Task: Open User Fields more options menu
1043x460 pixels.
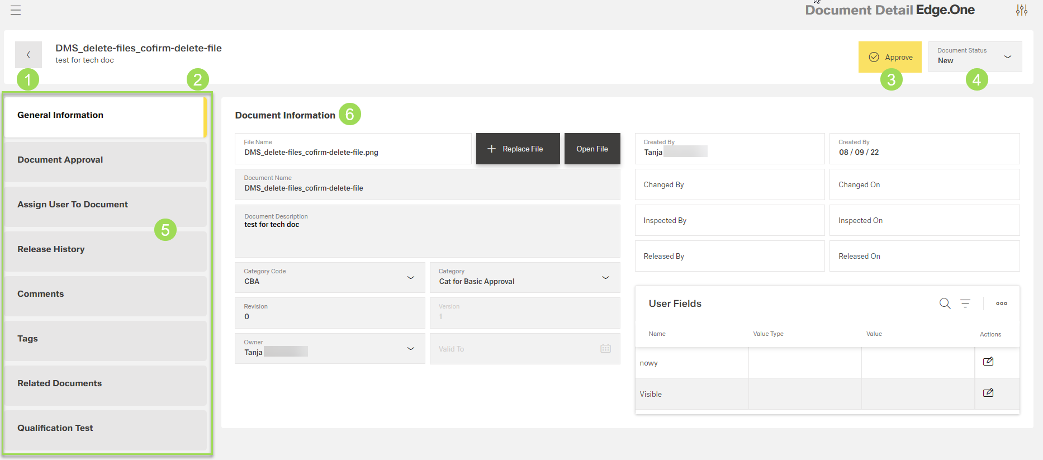Action: (x=1002, y=303)
